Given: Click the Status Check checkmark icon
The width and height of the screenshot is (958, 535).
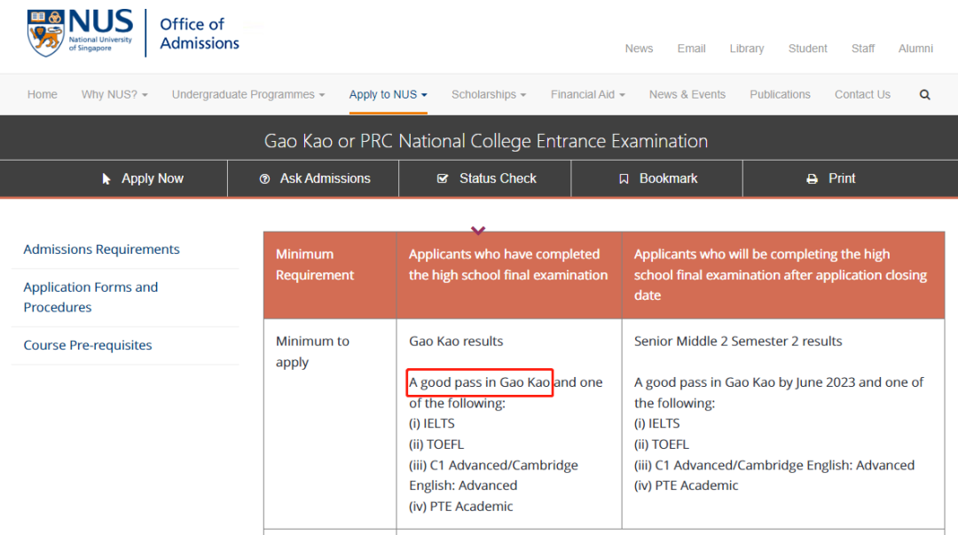Looking at the screenshot, I should [x=443, y=179].
